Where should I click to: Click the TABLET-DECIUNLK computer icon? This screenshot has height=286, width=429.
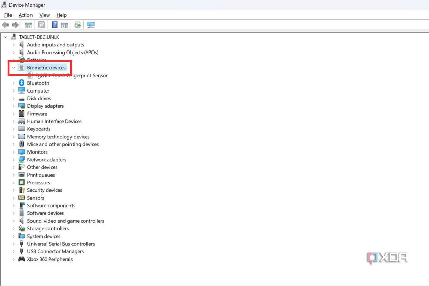pyautogui.click(x=14, y=37)
